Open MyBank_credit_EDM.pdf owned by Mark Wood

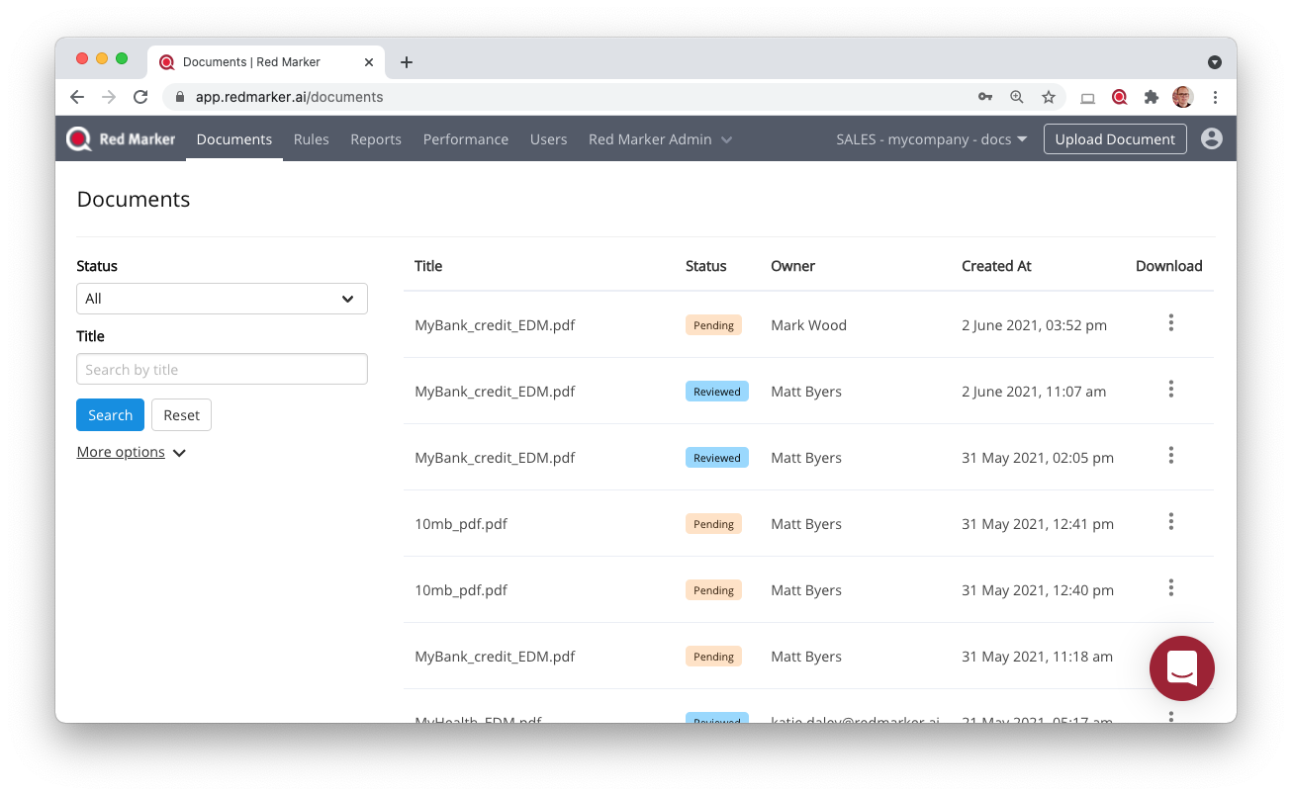coord(495,325)
